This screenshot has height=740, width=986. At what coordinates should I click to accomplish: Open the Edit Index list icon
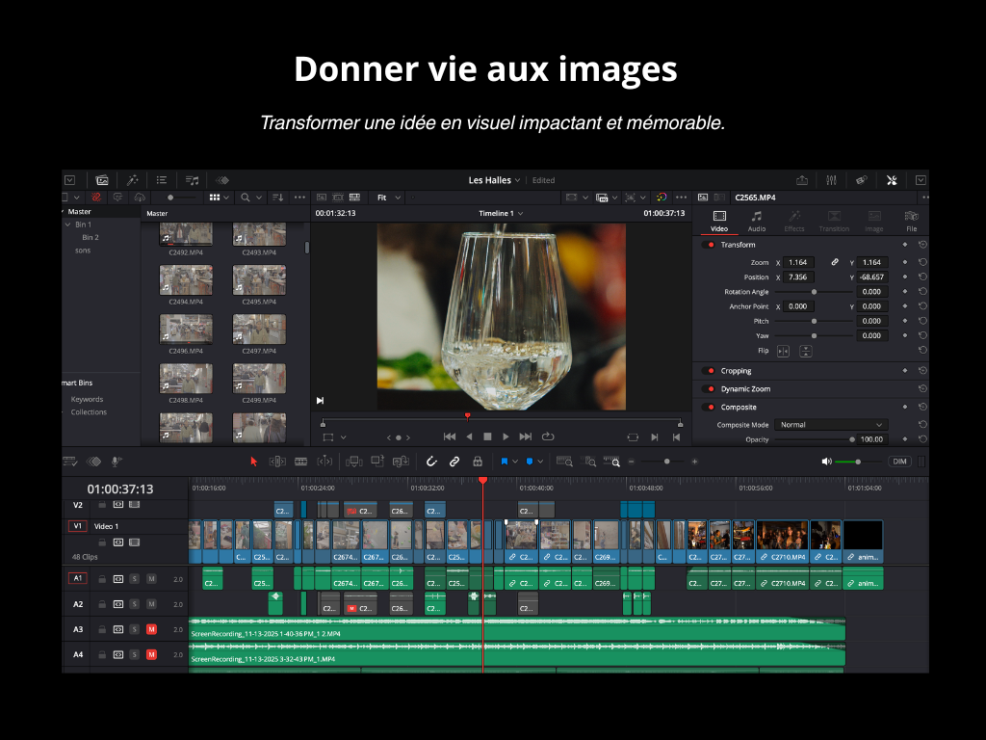click(162, 180)
